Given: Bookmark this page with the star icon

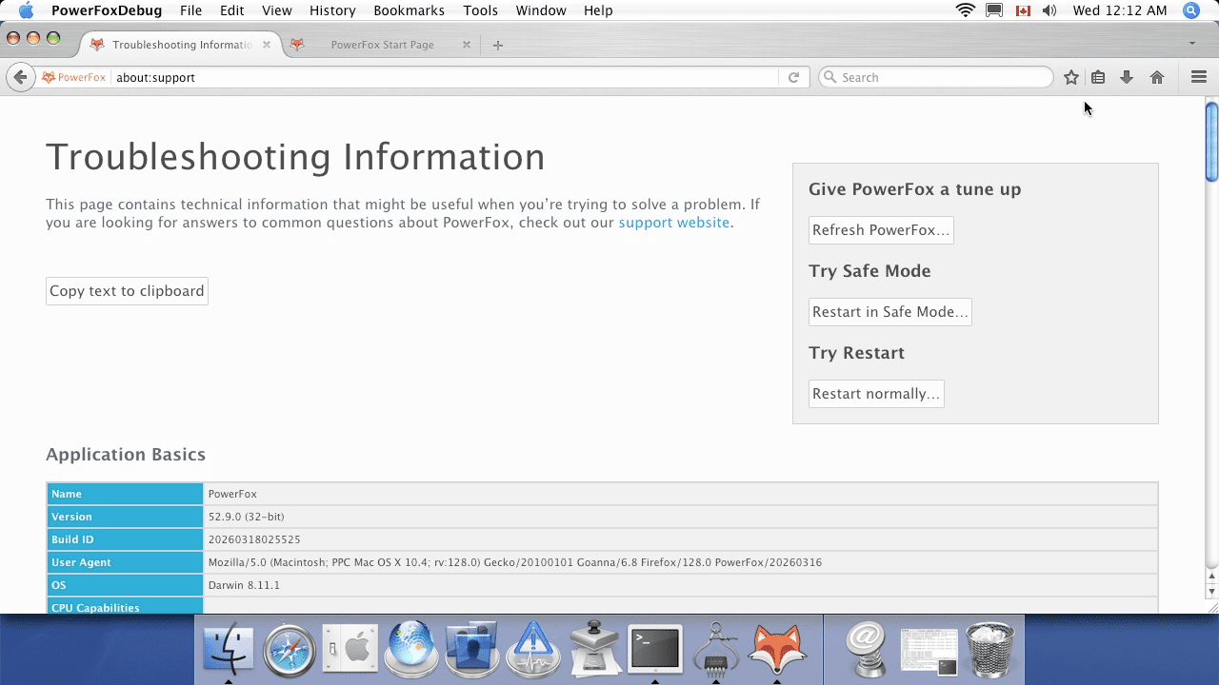Looking at the screenshot, I should point(1071,77).
